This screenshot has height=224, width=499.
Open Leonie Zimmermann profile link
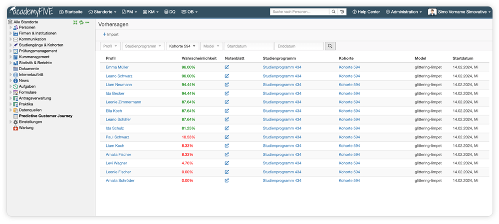point(123,102)
